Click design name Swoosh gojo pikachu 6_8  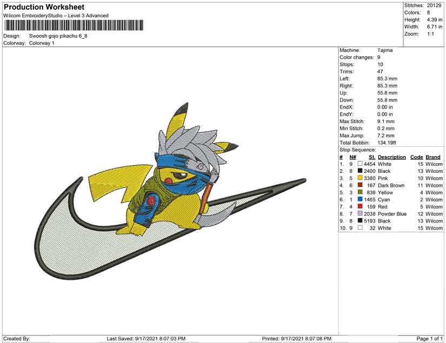pyautogui.click(x=58, y=36)
